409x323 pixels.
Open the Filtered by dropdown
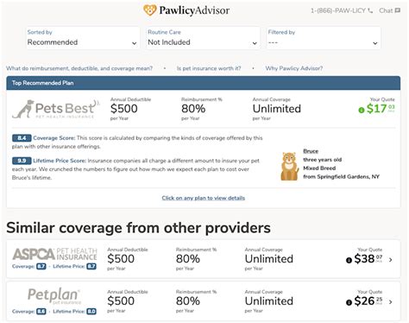click(324, 38)
